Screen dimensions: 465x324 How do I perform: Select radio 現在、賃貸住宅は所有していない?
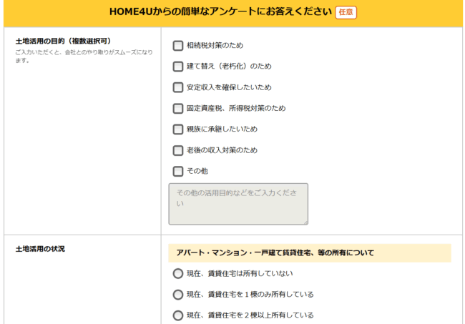click(x=178, y=273)
